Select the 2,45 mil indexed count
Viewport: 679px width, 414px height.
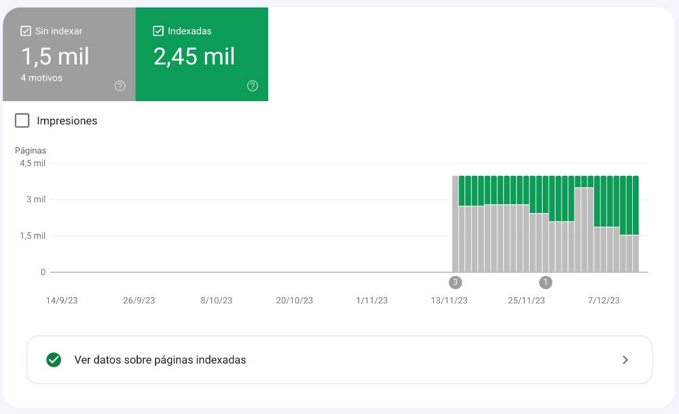tap(194, 56)
